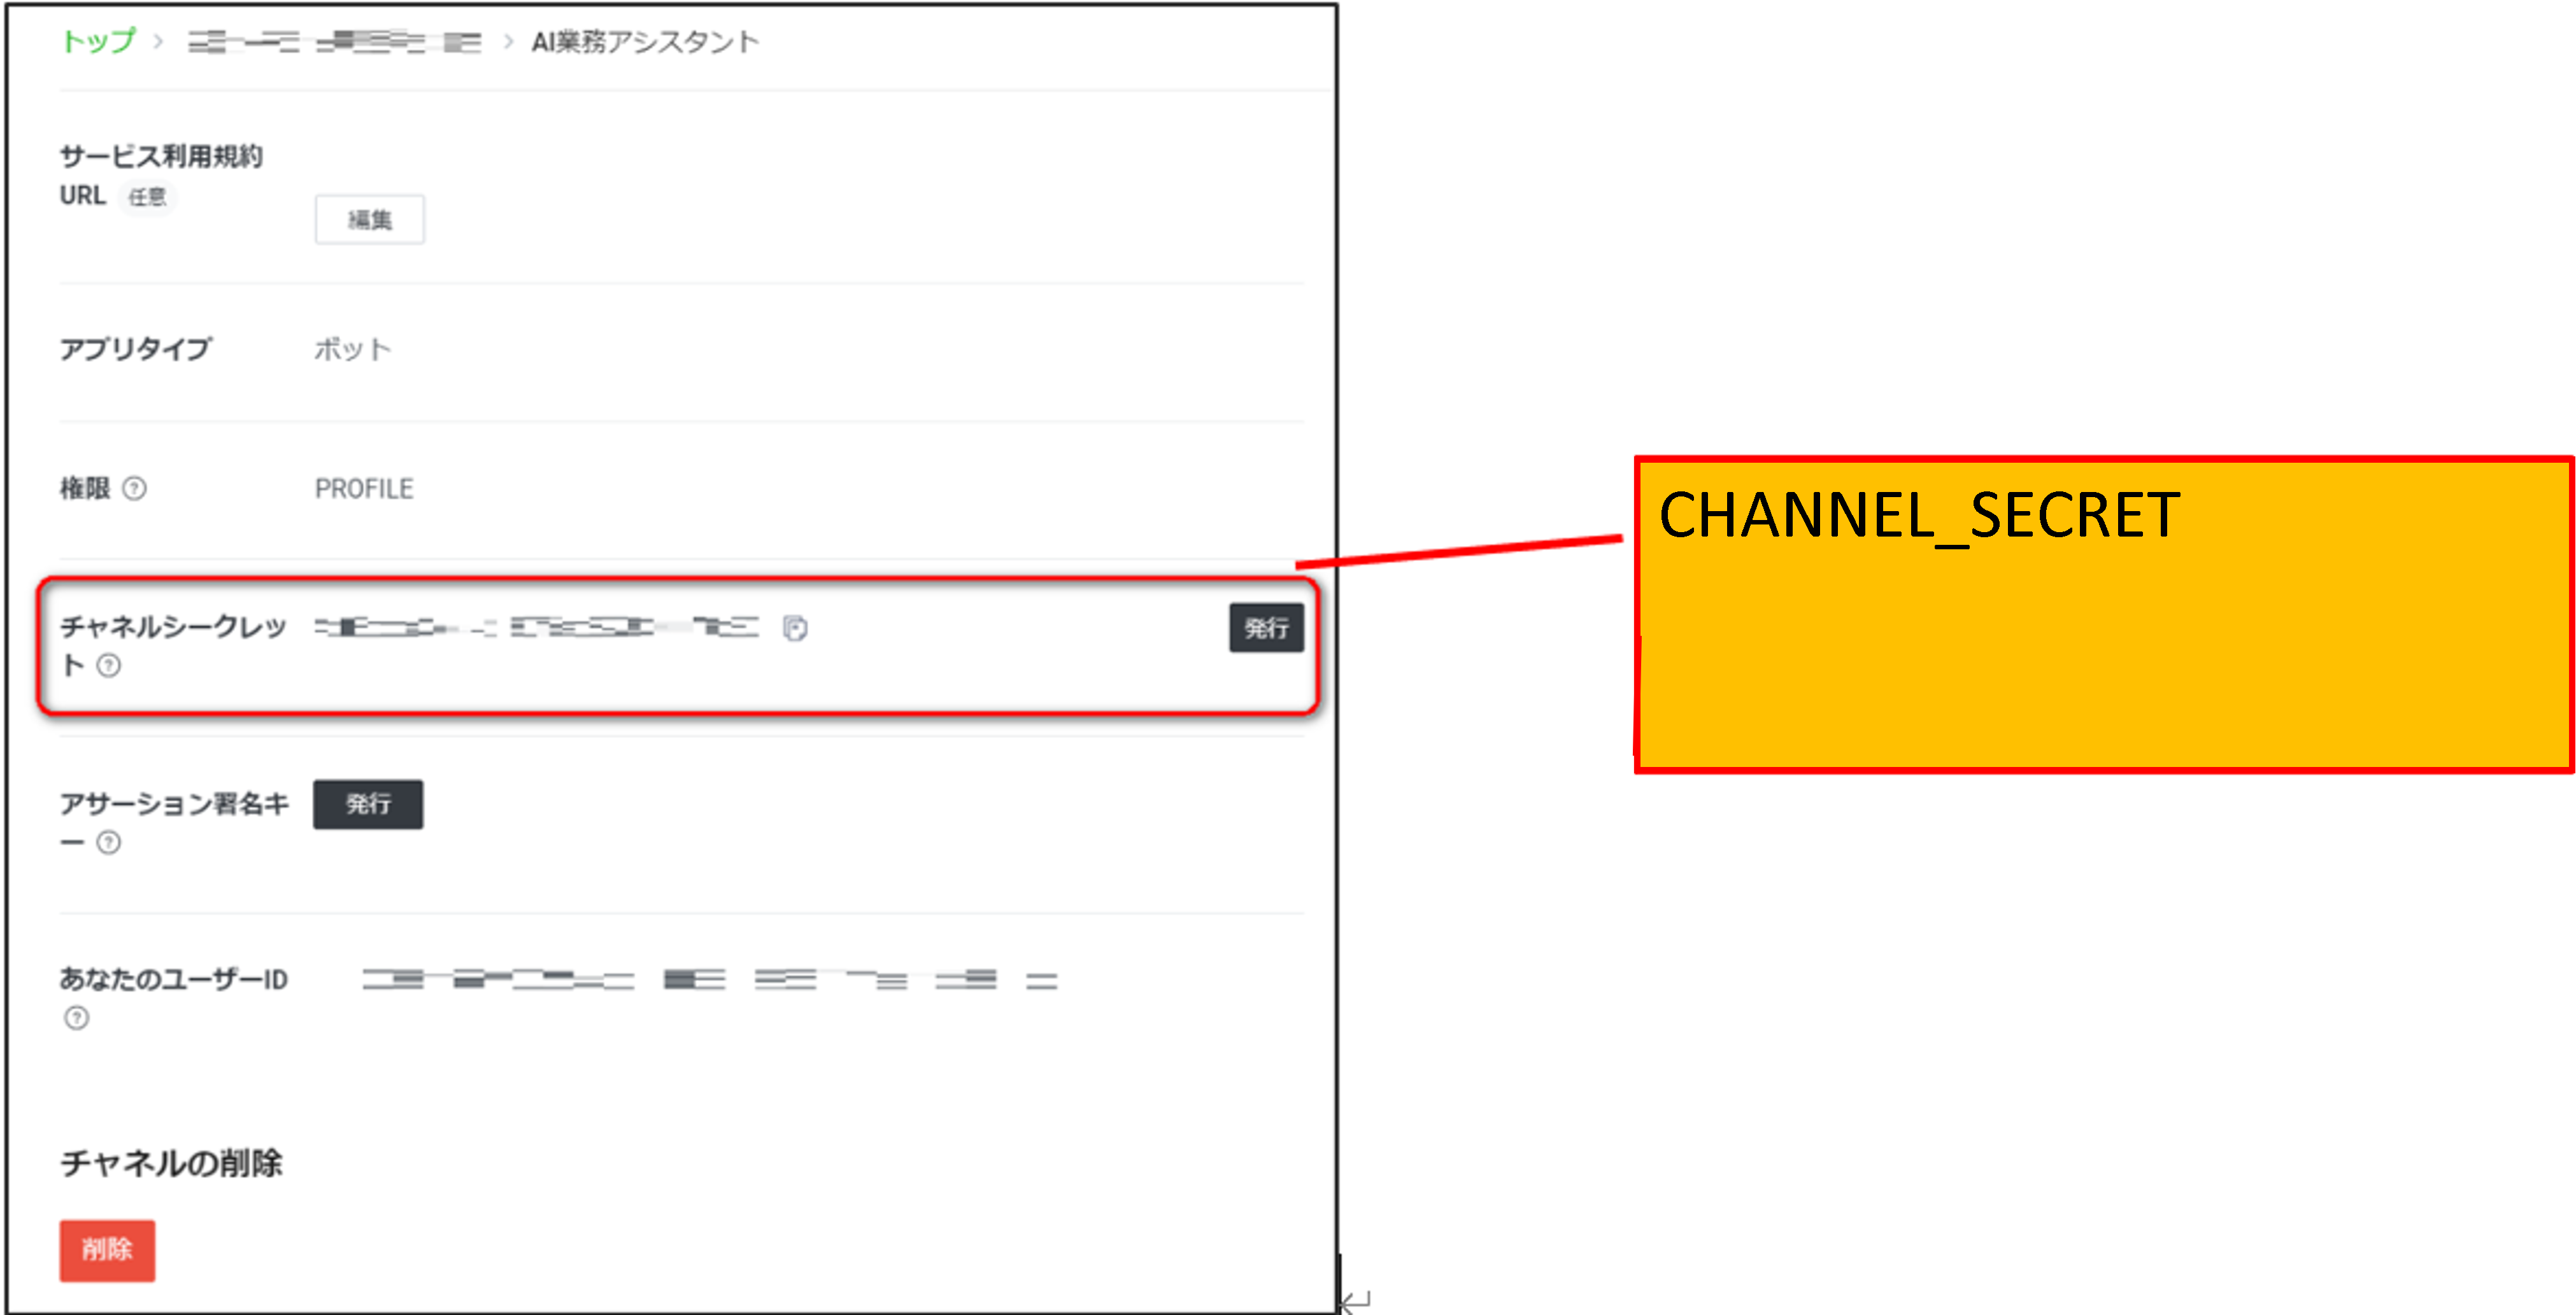Screen dimensions: 2576x1315
Task: Select the orange CHANNEL_SECRET callout box
Action: [2103, 614]
